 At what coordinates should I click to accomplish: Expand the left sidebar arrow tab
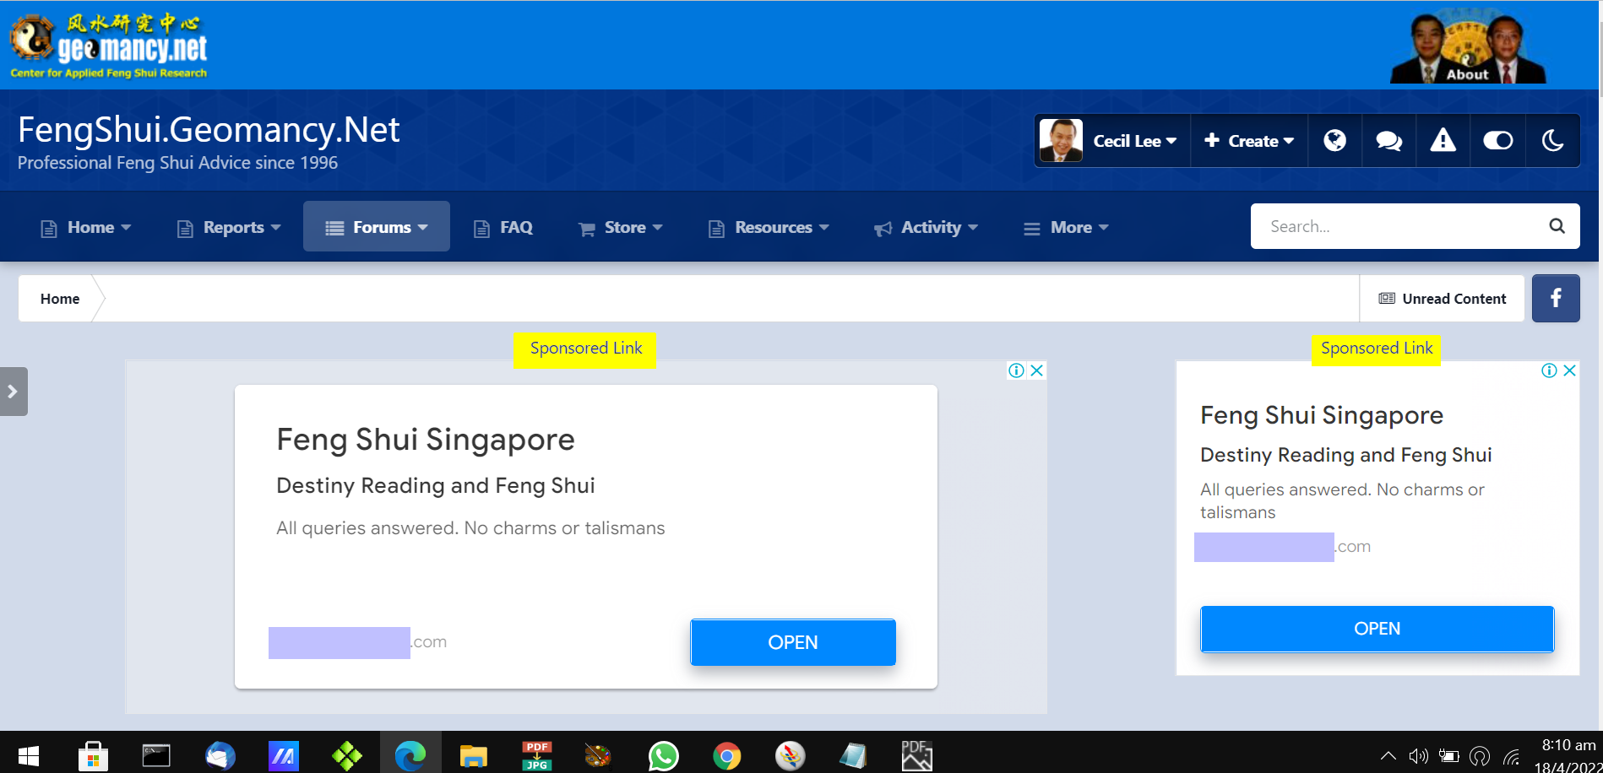(13, 392)
